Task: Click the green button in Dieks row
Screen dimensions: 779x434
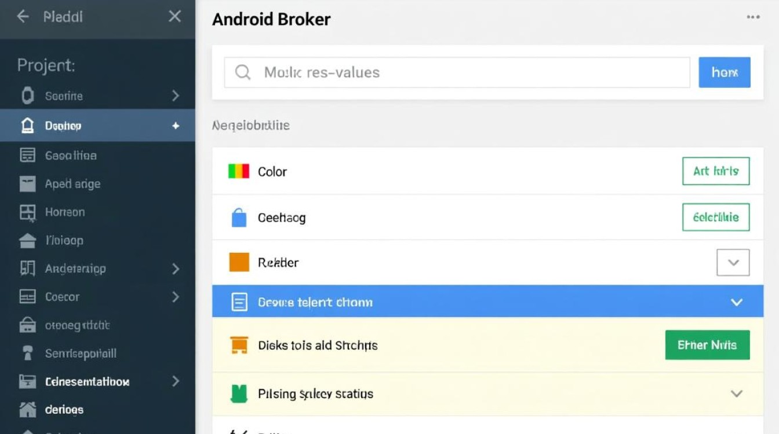Action: tap(707, 345)
